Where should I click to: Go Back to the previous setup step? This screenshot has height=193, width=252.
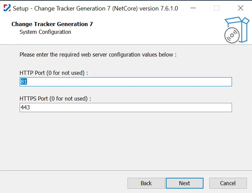(x=146, y=183)
